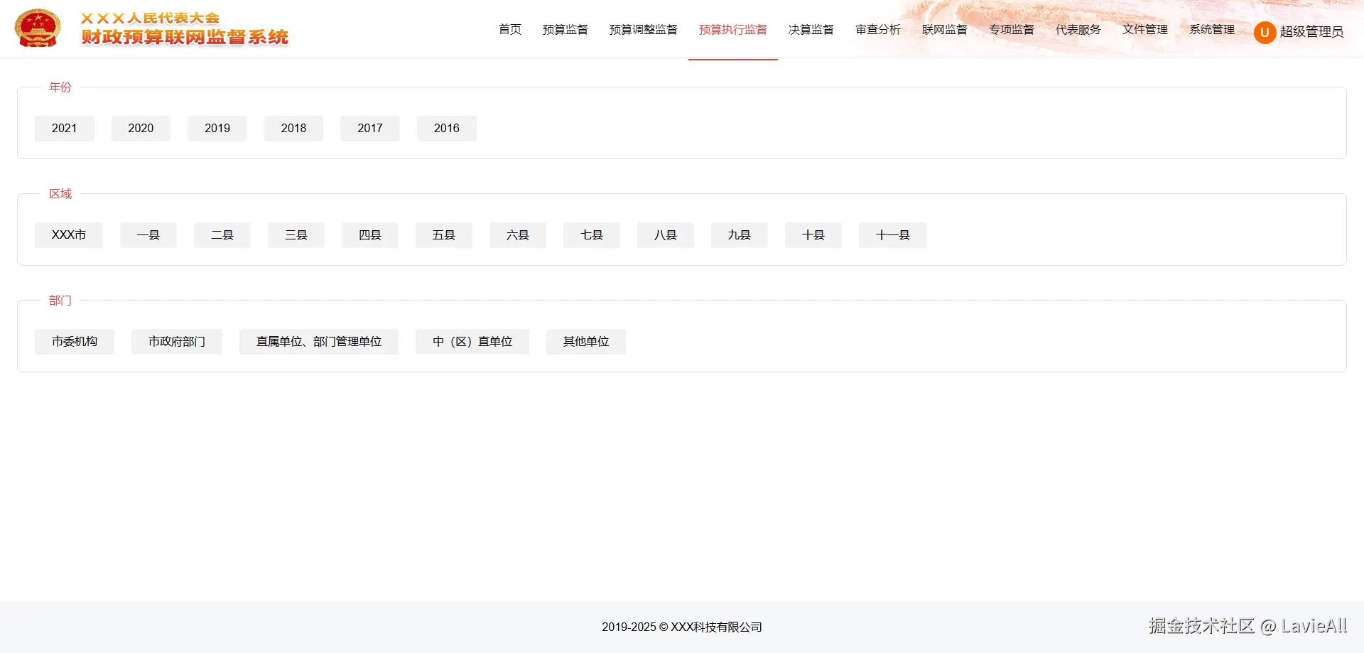The width and height of the screenshot is (1364, 653).
Task: Open the 专项监督 menu
Action: [1011, 30]
